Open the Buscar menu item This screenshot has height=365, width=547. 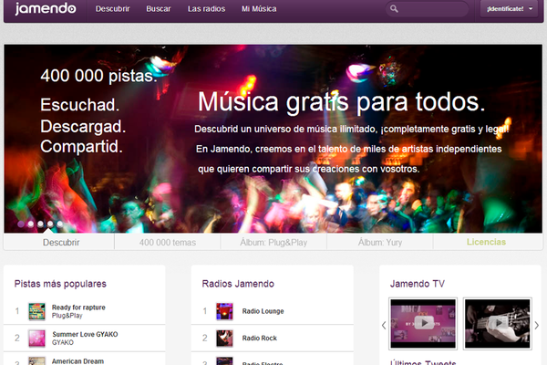click(159, 9)
